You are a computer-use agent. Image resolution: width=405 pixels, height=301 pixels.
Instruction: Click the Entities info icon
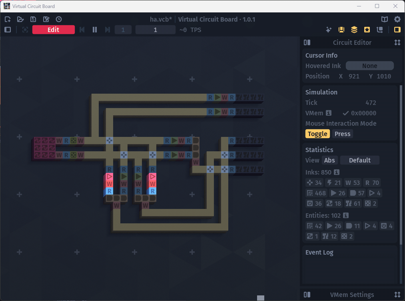(345, 215)
